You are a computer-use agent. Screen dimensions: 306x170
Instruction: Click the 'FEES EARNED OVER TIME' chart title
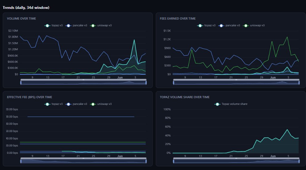pos(178,18)
